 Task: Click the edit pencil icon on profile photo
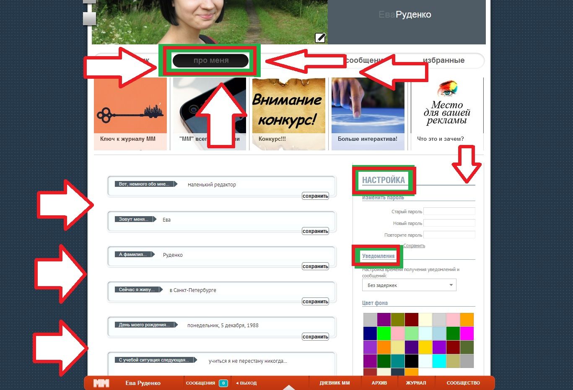click(x=320, y=38)
